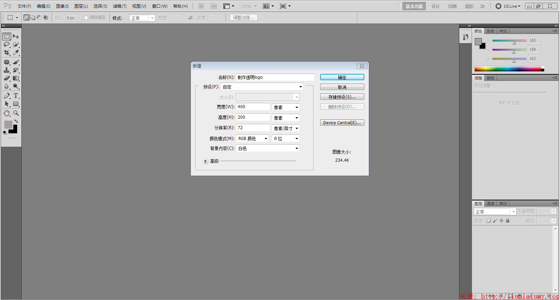560x300 pixels.
Task: Click the 存储预设(S)... button
Action: [342, 97]
